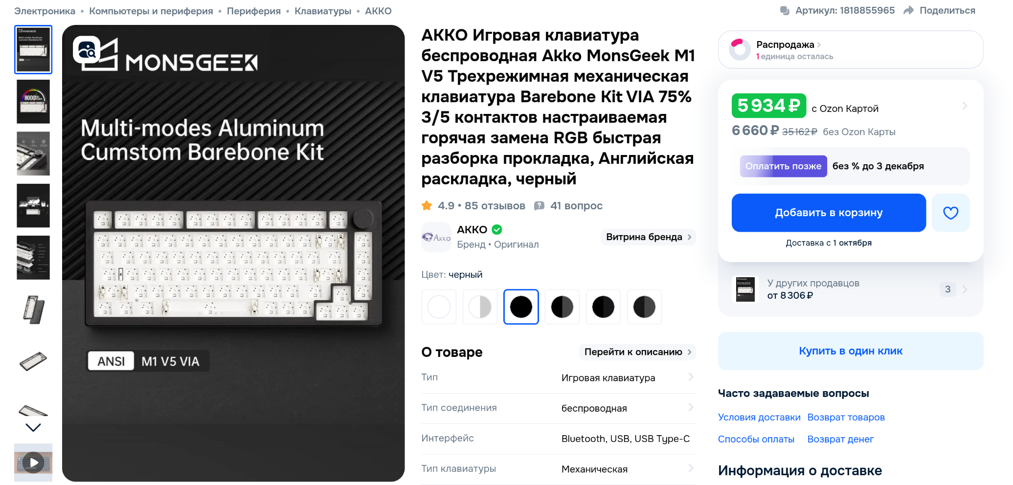The height and width of the screenshot is (485, 1013).
Task: Open questions via speech bubble icon
Action: [x=539, y=206]
